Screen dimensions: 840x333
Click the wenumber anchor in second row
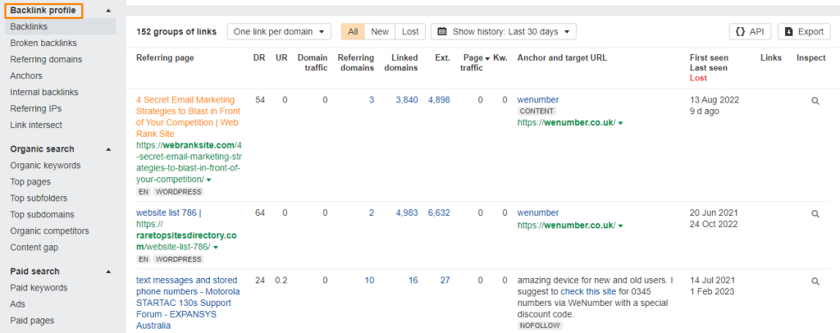point(538,212)
